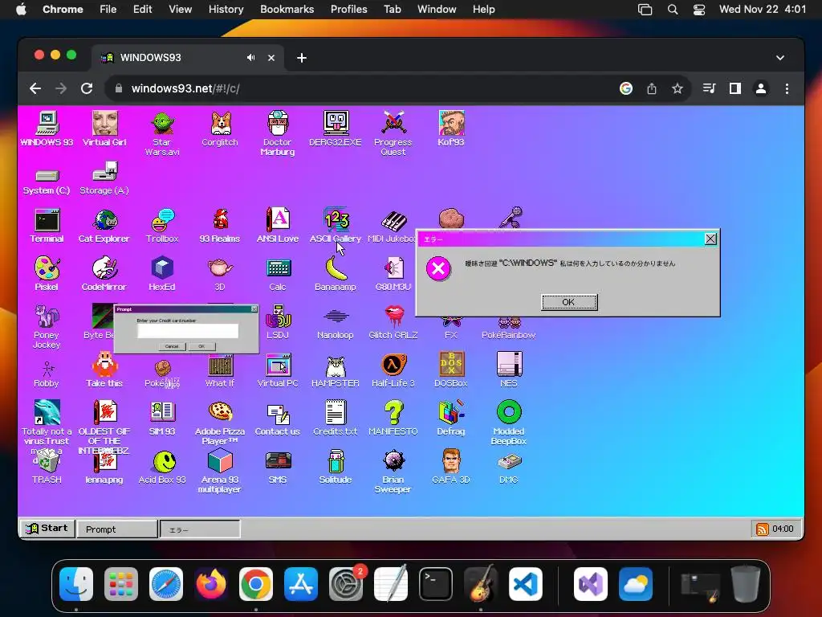Image resolution: width=822 pixels, height=617 pixels.
Task: Bookmark this page with star icon
Action: [x=678, y=88]
